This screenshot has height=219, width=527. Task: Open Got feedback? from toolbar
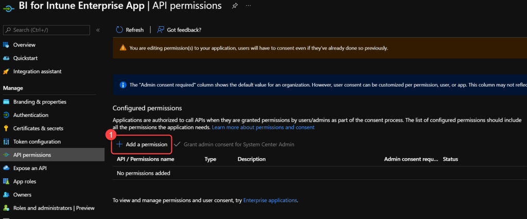[179, 30]
